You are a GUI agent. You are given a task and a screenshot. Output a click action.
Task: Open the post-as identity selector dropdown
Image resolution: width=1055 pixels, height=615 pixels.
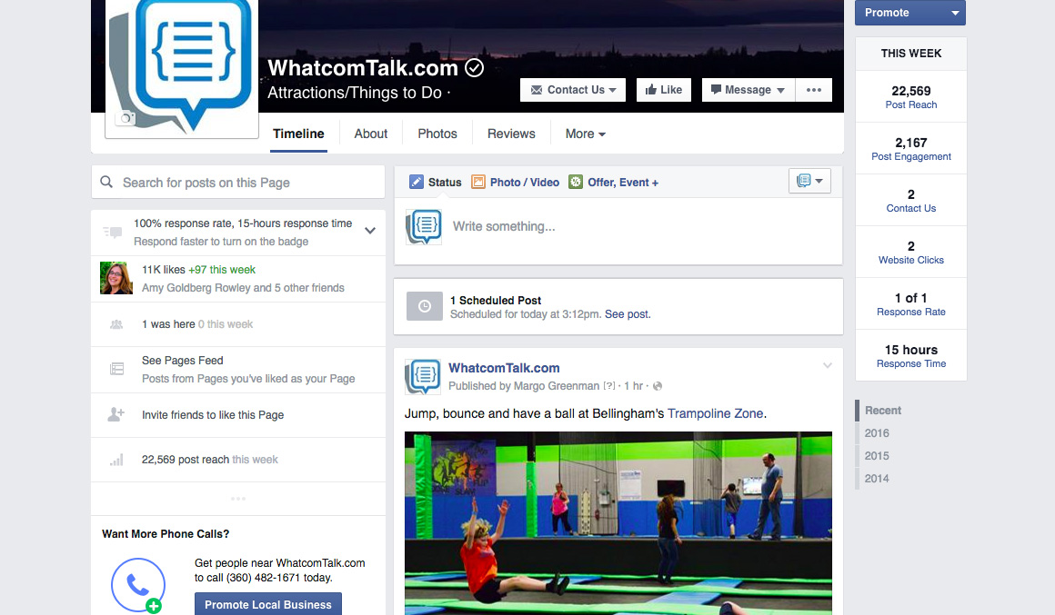(x=809, y=181)
